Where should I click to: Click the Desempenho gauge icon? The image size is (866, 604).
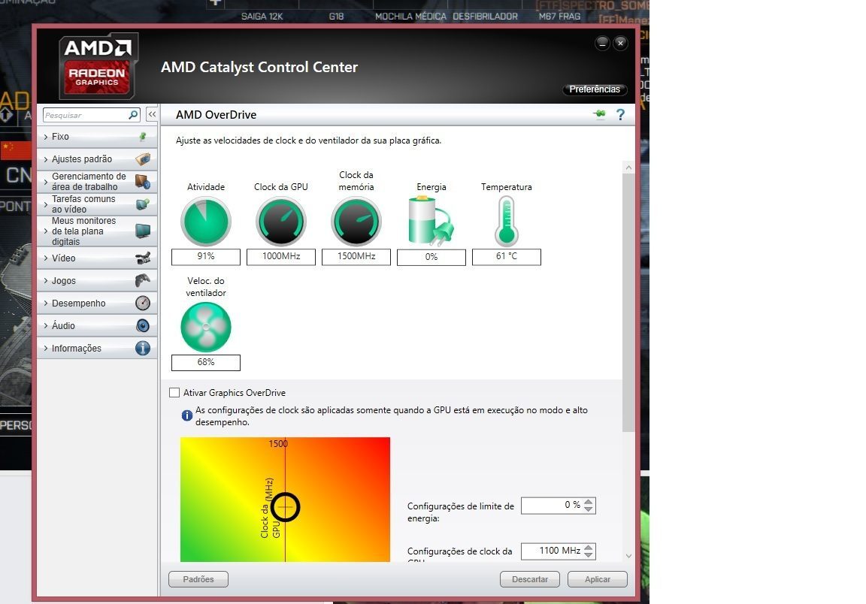pyautogui.click(x=143, y=303)
